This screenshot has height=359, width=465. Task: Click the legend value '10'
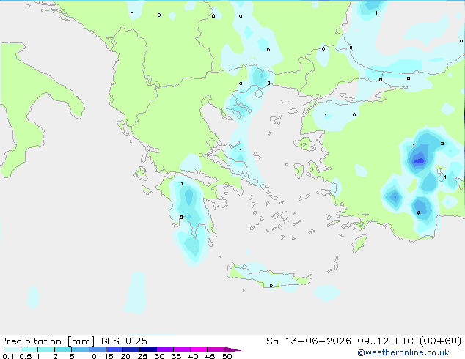pyautogui.click(x=92, y=356)
